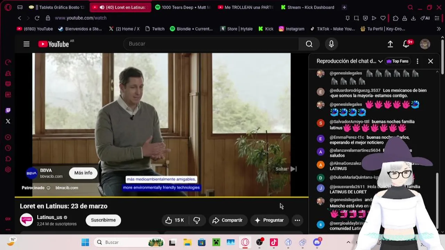Screen dimensions: 445x250
Task: Open Twitch in the Opera sidebar
Action: (8, 110)
